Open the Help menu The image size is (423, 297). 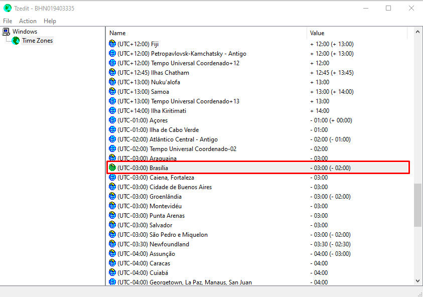(50, 21)
